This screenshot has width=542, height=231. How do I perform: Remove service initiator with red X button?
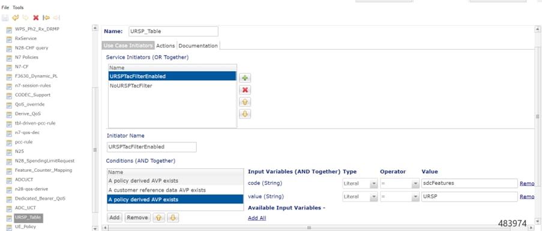245,90
